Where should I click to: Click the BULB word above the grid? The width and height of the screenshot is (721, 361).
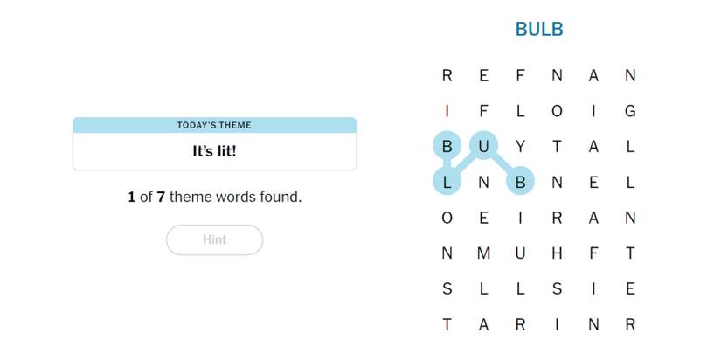(x=539, y=30)
